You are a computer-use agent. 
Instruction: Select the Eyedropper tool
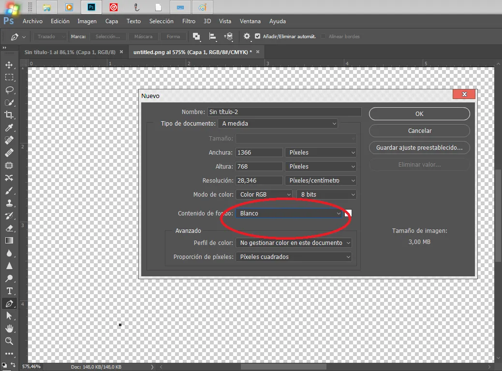click(x=9, y=128)
